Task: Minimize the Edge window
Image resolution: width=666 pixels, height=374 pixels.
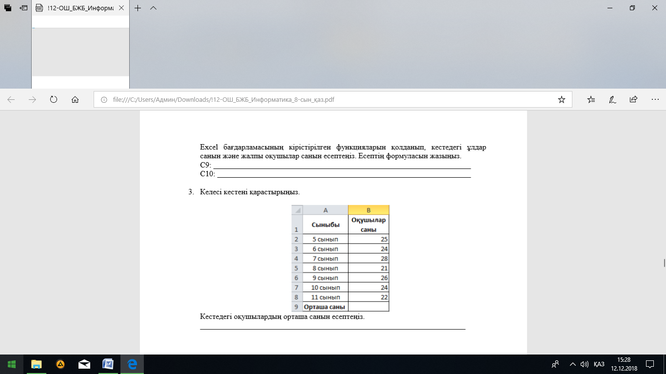Action: click(609, 8)
